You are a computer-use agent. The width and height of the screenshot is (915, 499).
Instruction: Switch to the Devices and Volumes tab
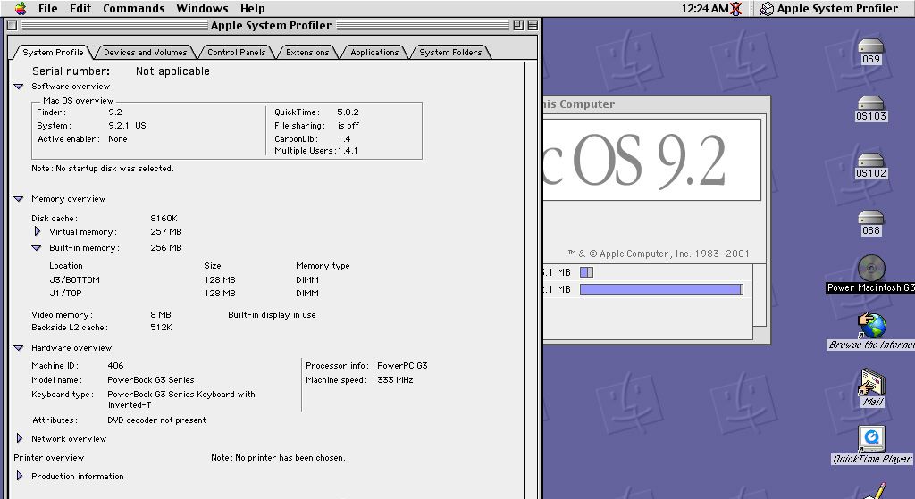click(146, 52)
